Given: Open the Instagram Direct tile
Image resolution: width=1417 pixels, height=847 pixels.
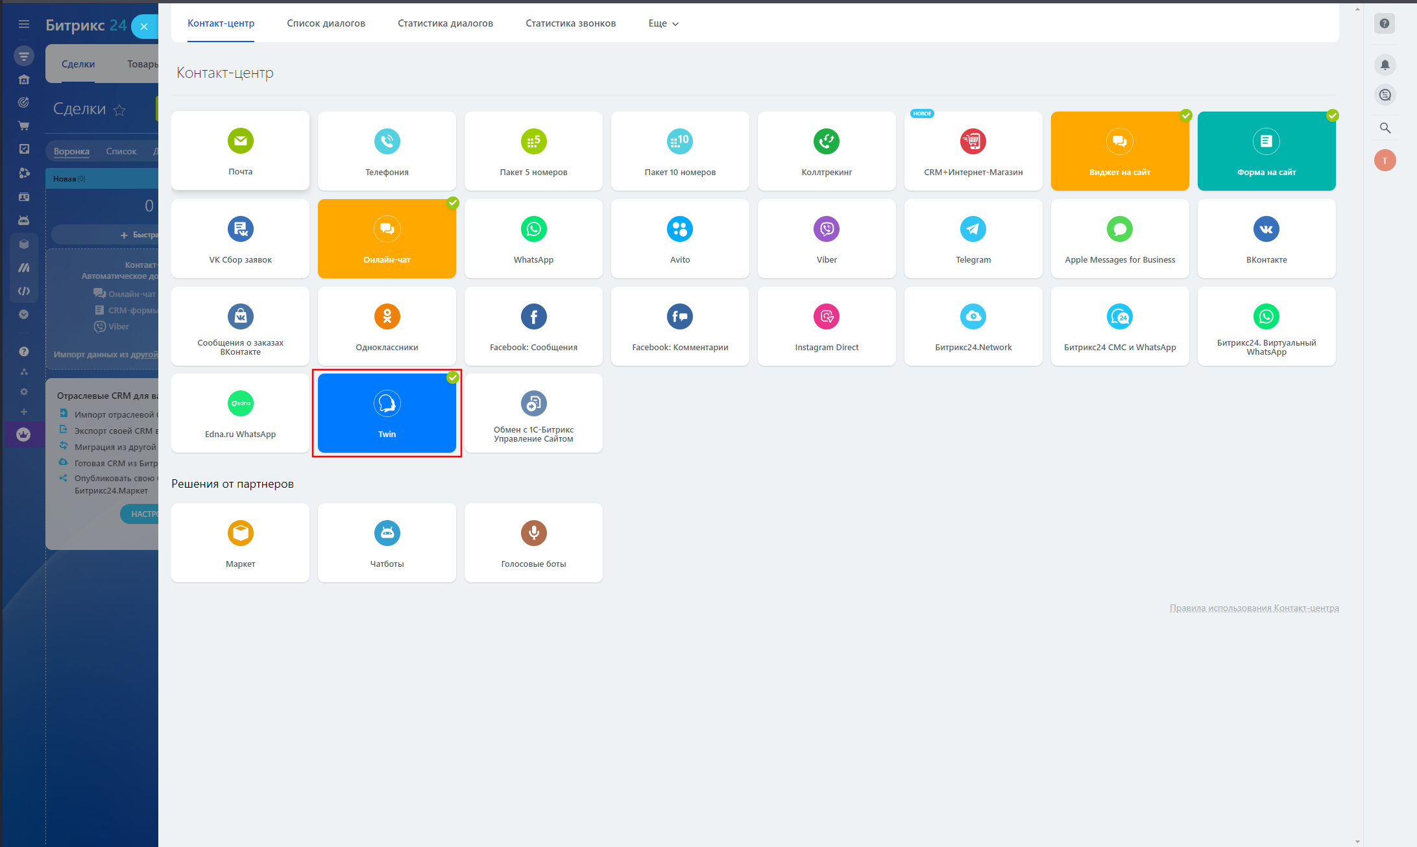Looking at the screenshot, I should [x=827, y=326].
